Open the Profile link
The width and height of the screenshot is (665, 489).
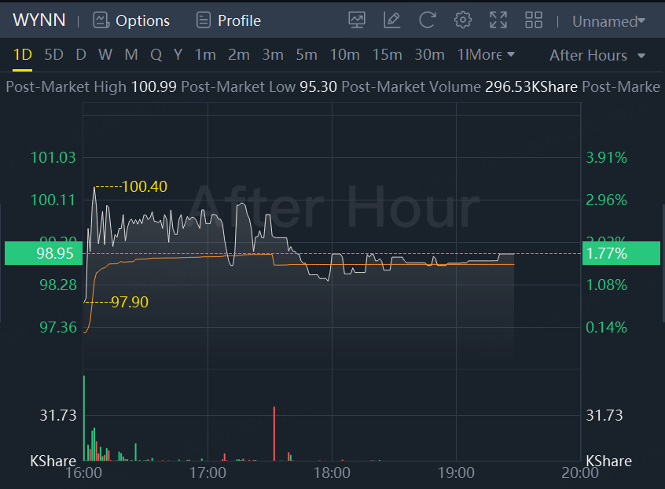click(239, 20)
